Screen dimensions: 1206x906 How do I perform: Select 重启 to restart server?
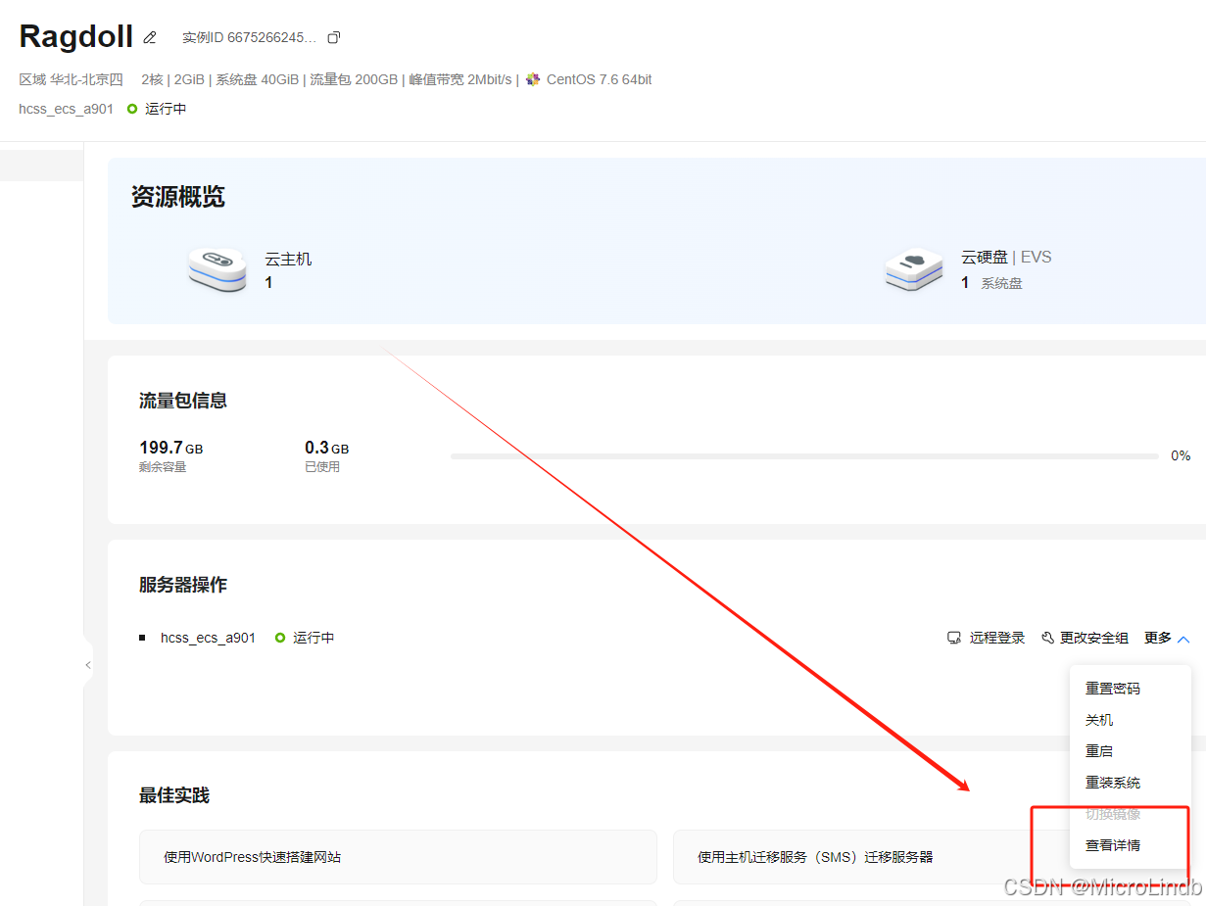pos(1131,751)
